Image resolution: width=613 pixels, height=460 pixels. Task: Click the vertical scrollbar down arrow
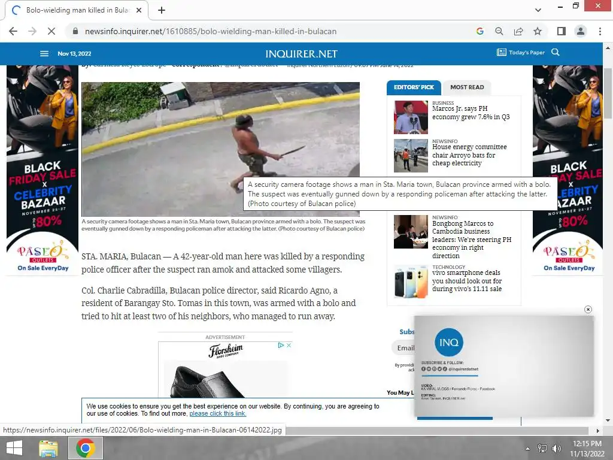pos(608,420)
